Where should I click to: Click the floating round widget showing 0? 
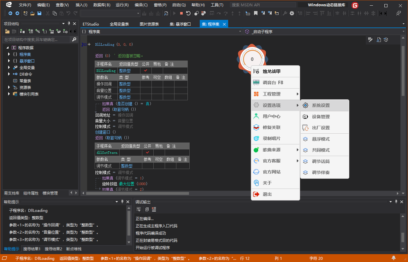point(252,59)
